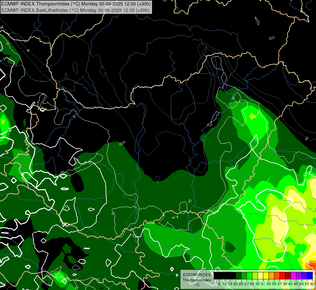Select the orange 33–35 legend swatch
The width and height of the screenshot is (316, 290).
coord(271,276)
